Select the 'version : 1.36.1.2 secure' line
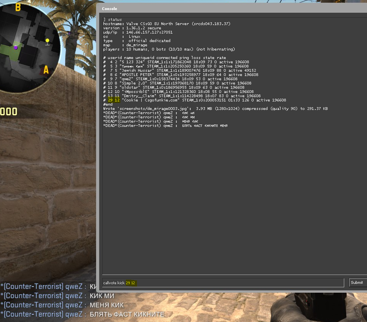The image size is (367, 322). (x=132, y=28)
